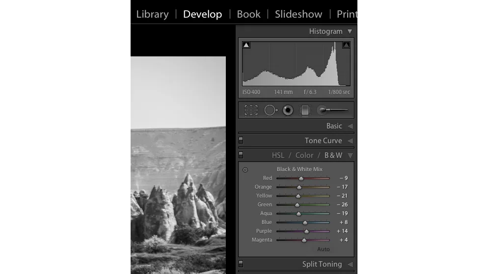The image size is (488, 274).
Task: Click the Yellow slider handle
Action: tap(298, 196)
